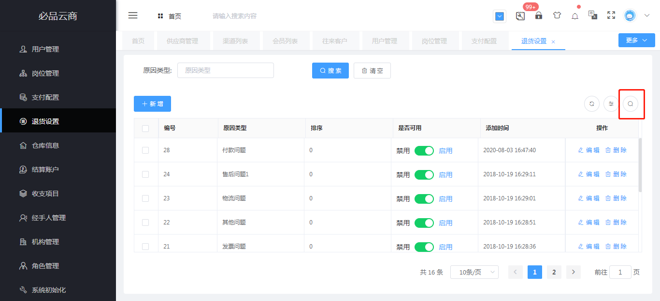Tick the select-all checkbox in table header
Image resolution: width=660 pixels, height=301 pixels.
145,128
